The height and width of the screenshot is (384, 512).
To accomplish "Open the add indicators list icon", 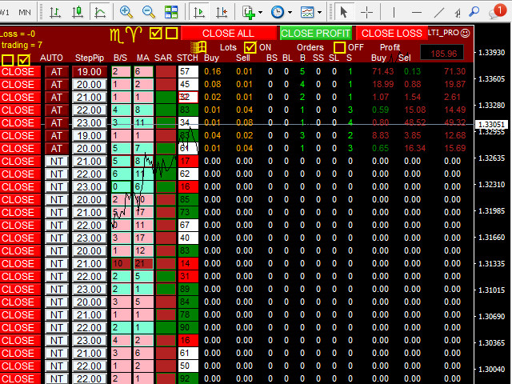I will [x=249, y=13].
